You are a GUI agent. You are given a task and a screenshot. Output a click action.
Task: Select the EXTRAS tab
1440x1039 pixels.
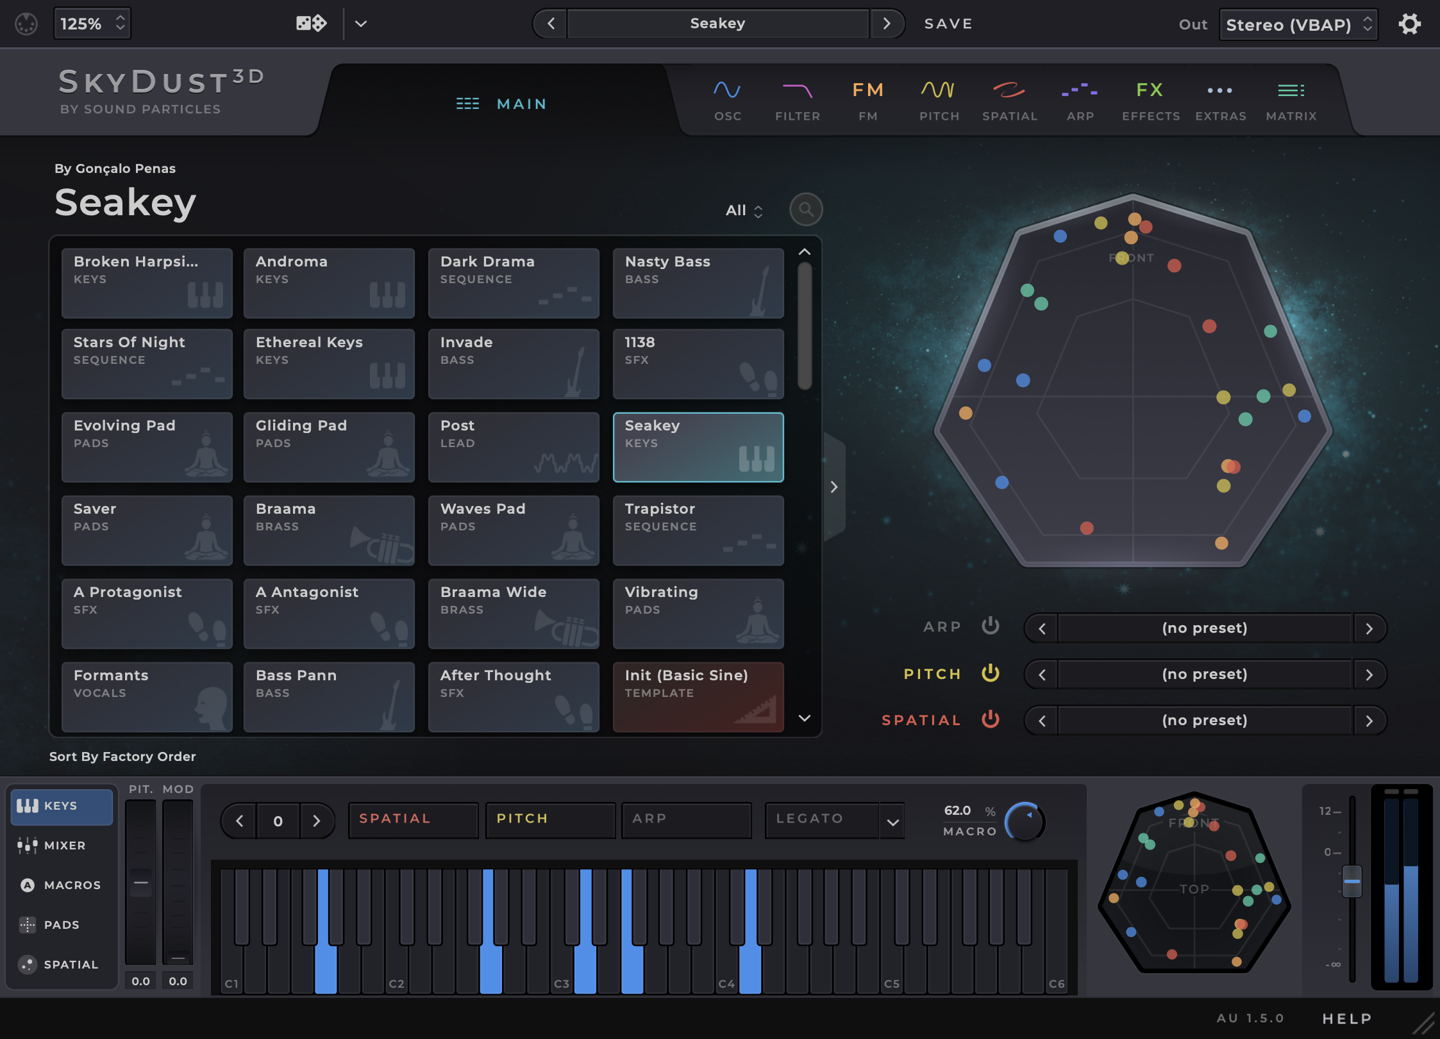1220,99
